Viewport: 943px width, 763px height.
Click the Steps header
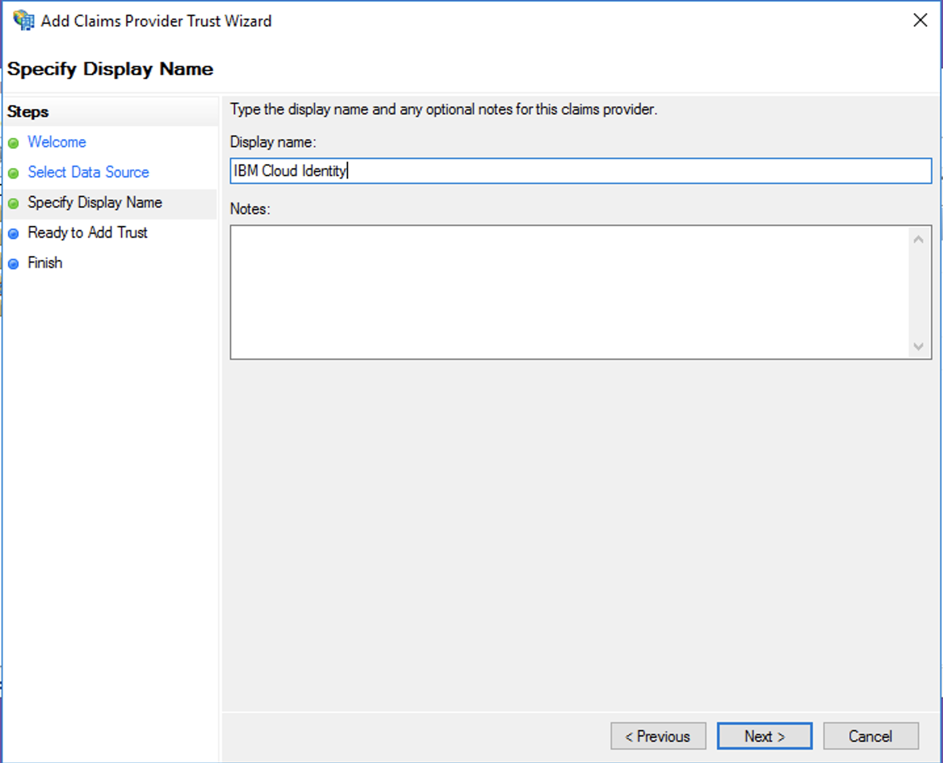(x=28, y=112)
